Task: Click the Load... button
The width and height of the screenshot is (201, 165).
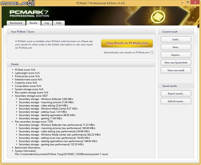Action: [176, 39]
